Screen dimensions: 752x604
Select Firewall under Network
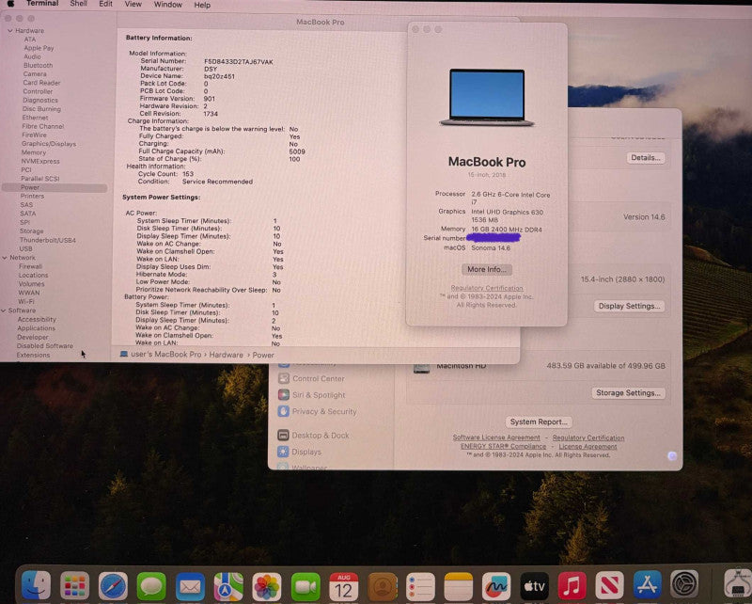(30, 266)
